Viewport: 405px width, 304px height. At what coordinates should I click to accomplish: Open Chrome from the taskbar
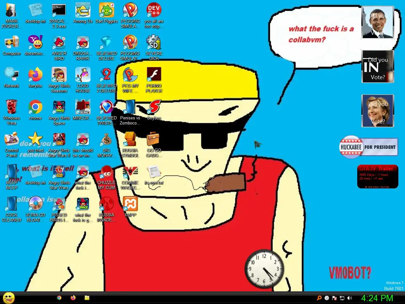point(59,298)
